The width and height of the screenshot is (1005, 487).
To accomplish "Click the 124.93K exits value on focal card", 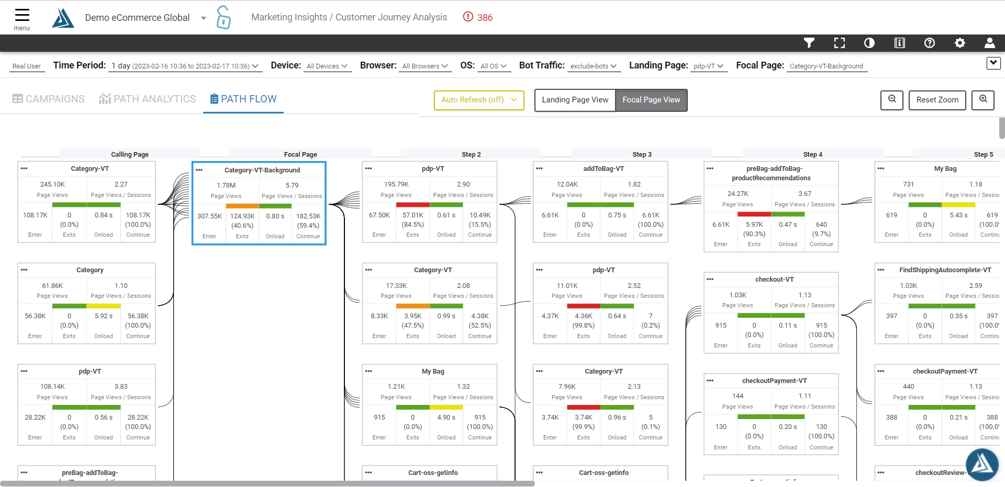I will [x=242, y=216].
